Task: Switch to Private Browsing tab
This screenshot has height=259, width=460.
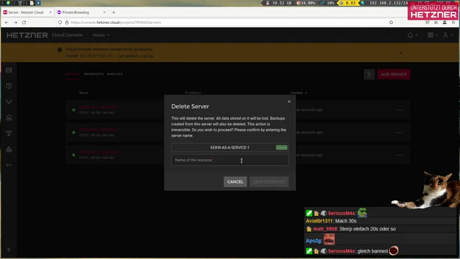Action: (81, 13)
